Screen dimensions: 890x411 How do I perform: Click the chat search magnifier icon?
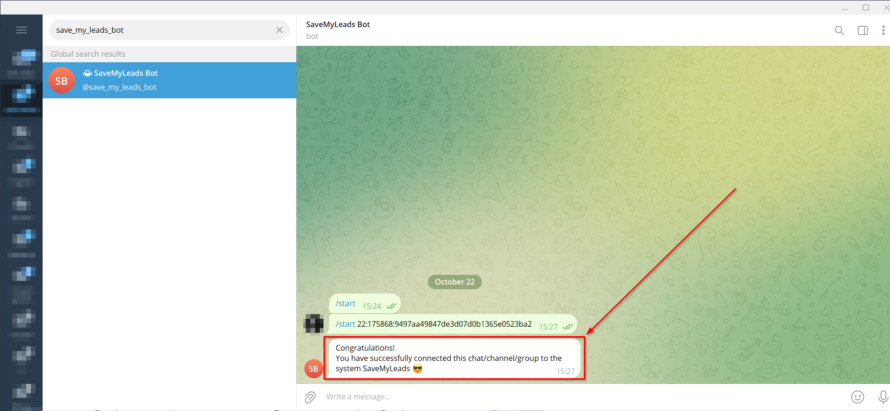tap(839, 30)
